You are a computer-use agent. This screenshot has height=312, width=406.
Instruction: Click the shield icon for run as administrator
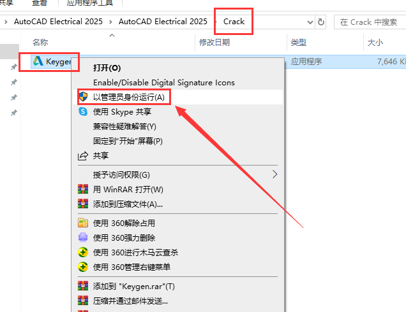click(x=82, y=97)
